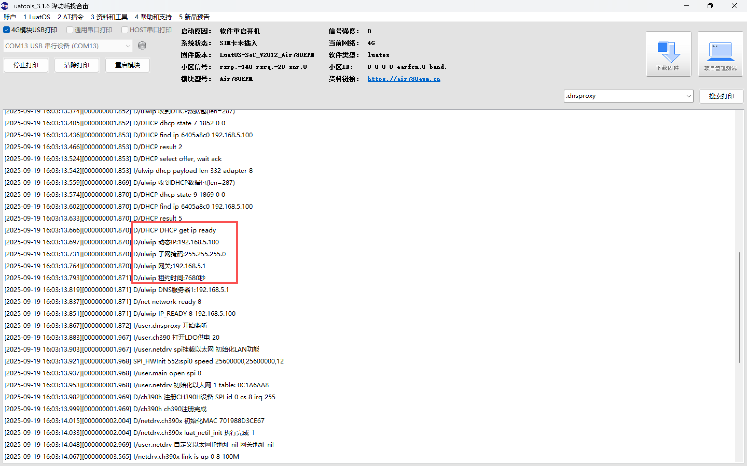
Task: Open the 3 资料和工具 menu
Action: tap(109, 17)
